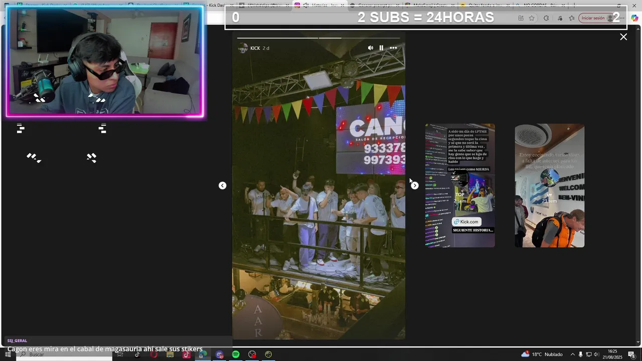Open the story more-options menu
The height and width of the screenshot is (361, 642).
pos(393,48)
